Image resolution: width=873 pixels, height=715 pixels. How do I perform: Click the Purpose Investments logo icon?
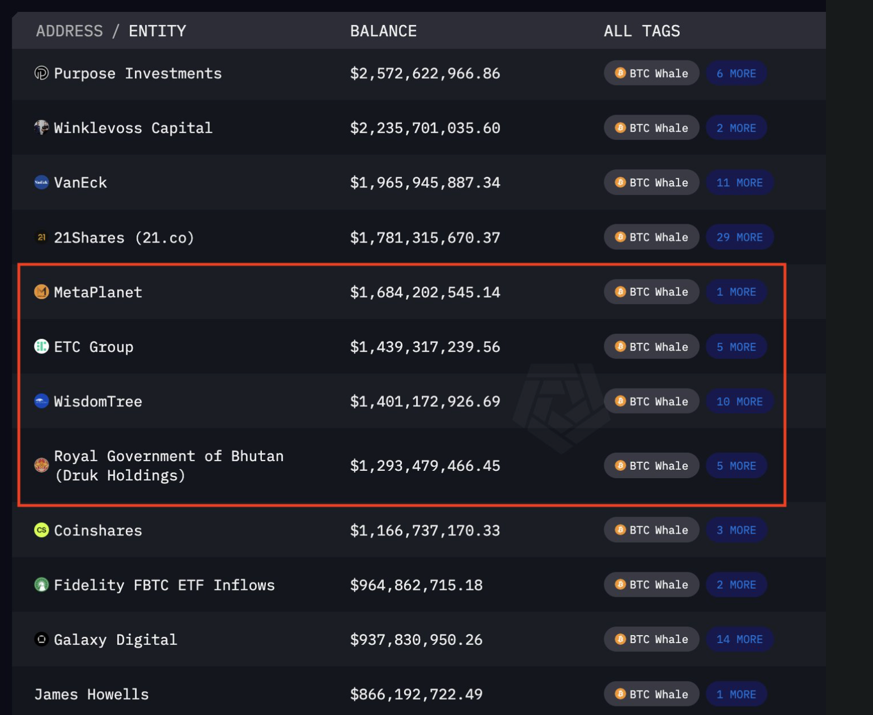[x=41, y=73]
